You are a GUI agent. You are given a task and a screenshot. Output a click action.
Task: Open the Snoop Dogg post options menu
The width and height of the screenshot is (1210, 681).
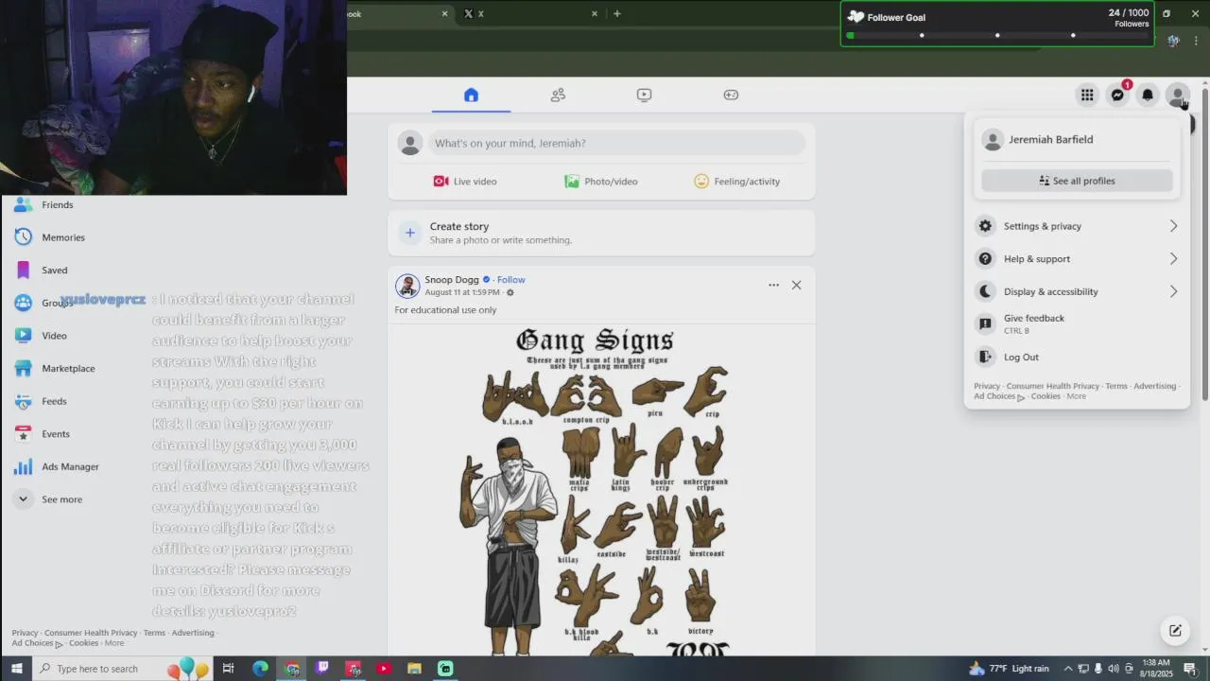(773, 285)
